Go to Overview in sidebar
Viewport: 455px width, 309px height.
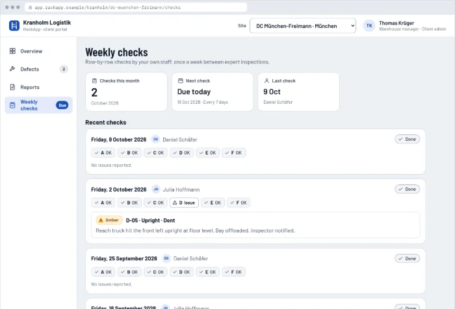click(38, 51)
